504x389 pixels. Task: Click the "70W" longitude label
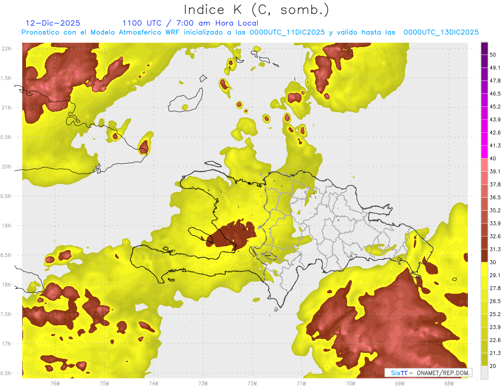351,383
